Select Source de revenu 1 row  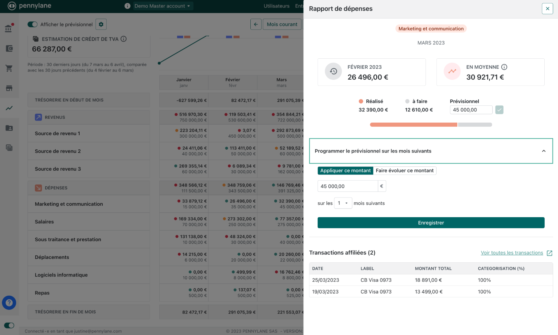[88, 133]
